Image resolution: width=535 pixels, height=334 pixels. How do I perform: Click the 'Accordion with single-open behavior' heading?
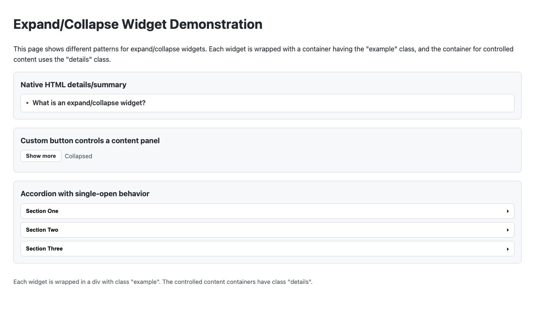click(x=85, y=194)
